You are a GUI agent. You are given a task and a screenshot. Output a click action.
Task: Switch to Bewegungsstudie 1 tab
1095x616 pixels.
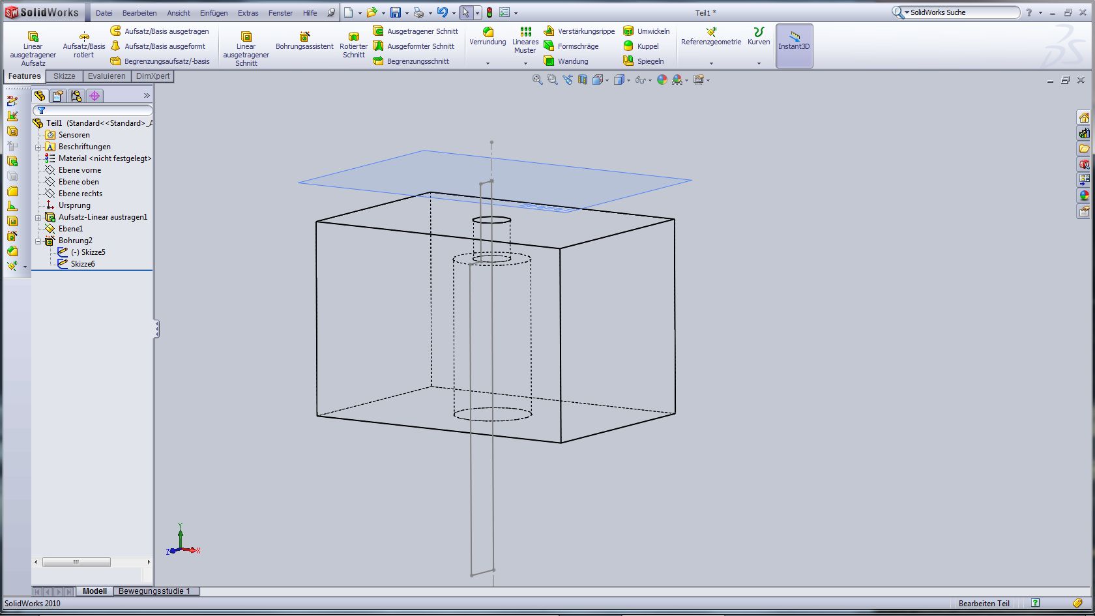tap(154, 591)
